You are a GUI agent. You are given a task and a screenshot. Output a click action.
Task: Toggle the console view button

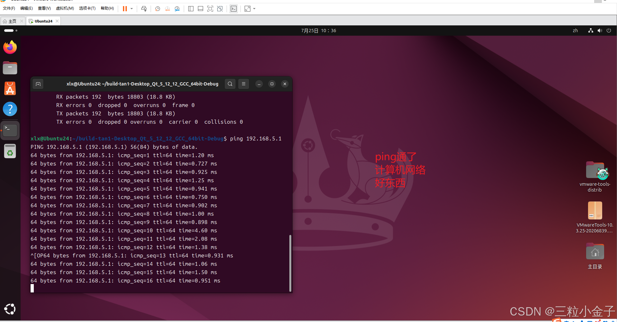(x=234, y=9)
